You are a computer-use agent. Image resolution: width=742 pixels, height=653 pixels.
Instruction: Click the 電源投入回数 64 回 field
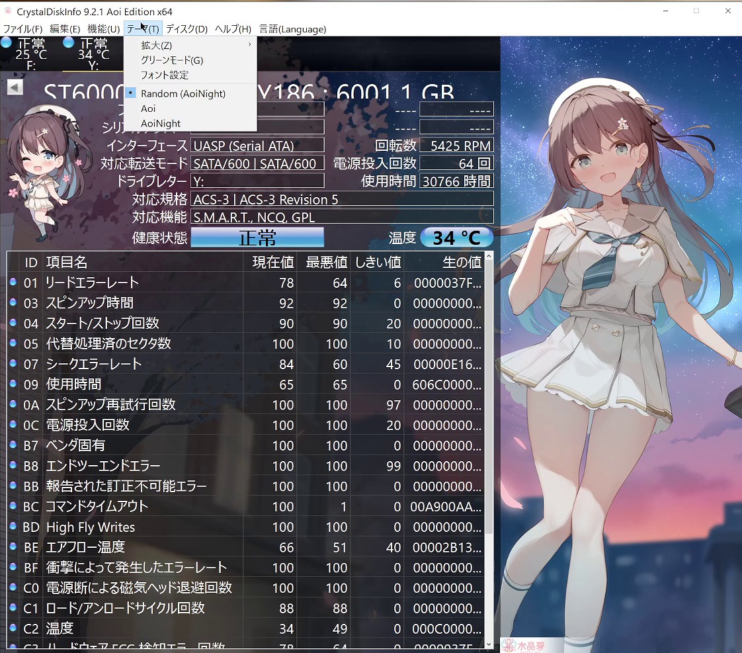457,163
